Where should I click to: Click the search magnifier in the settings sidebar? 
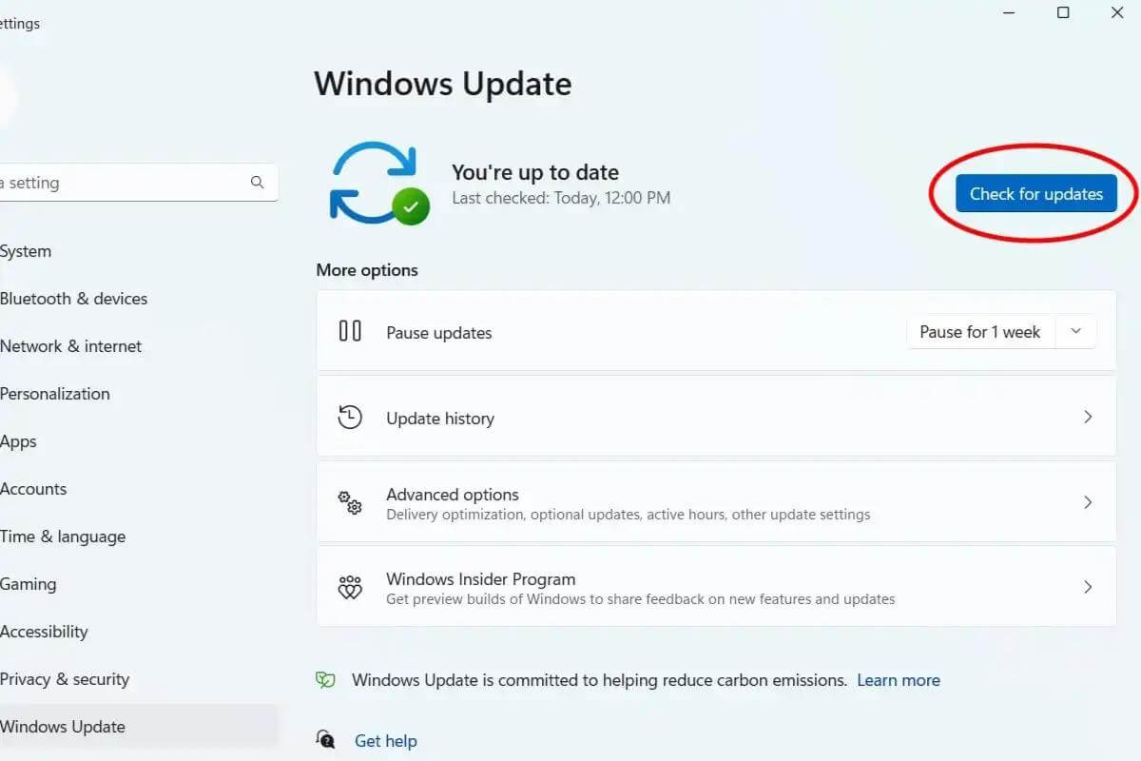pyautogui.click(x=257, y=182)
